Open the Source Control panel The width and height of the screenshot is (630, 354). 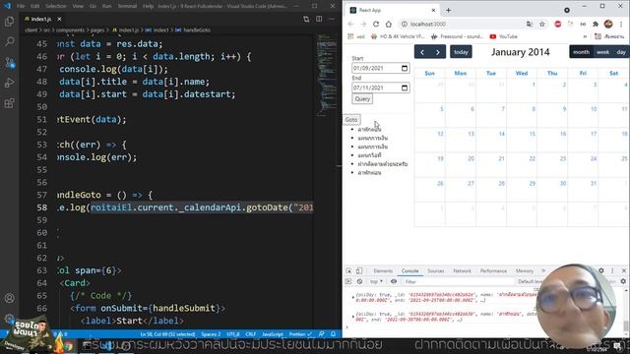(9, 62)
